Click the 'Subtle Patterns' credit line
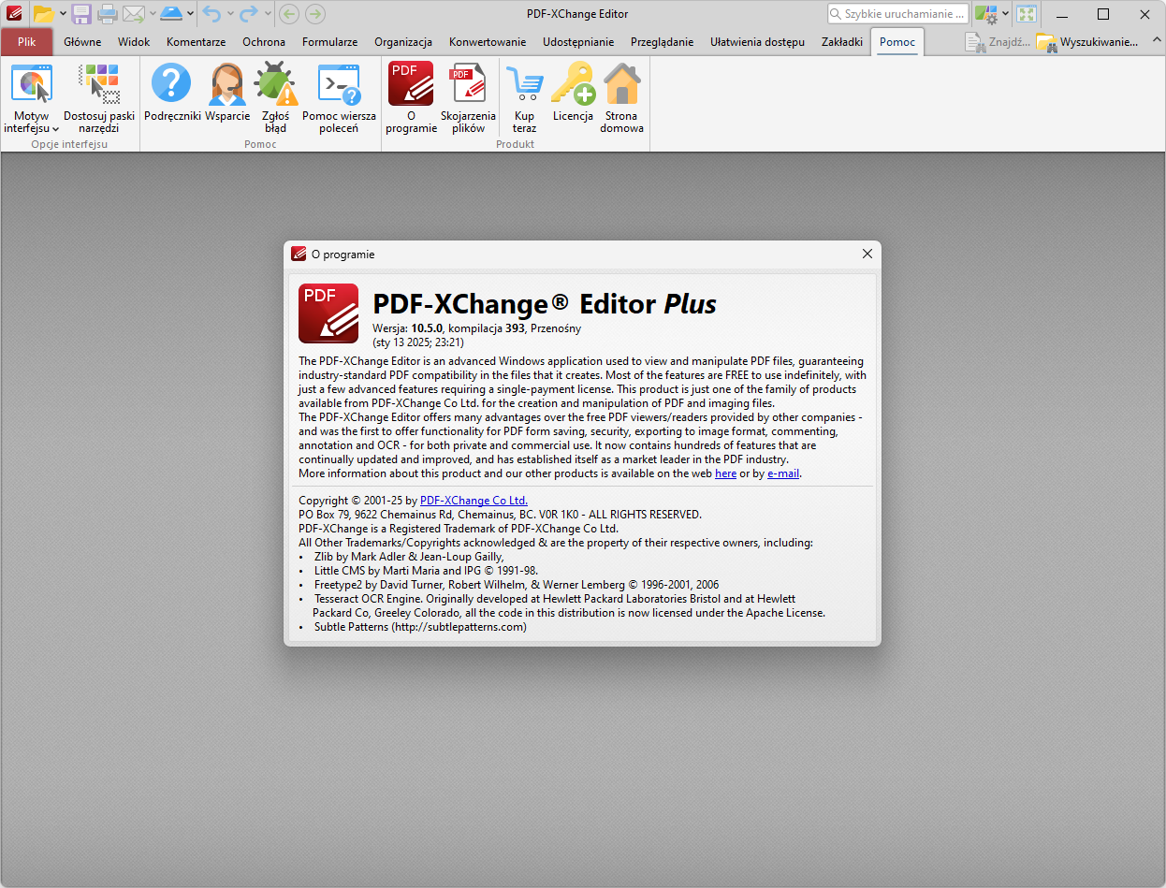 [x=420, y=627]
